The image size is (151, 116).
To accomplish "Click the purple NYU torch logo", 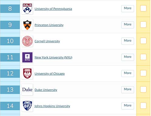I will coord(27,57).
